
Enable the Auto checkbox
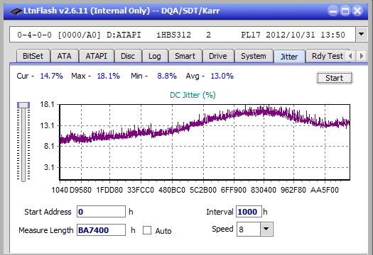coord(147,230)
